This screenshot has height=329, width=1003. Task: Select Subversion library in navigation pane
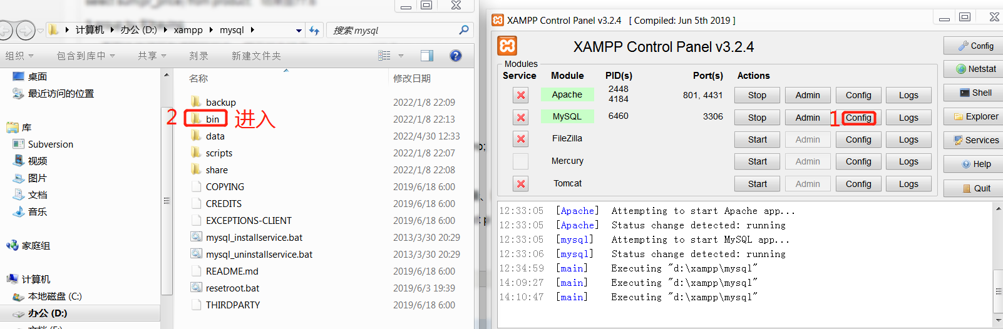(x=43, y=144)
